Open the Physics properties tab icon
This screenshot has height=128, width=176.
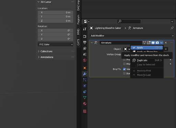pos(85,86)
